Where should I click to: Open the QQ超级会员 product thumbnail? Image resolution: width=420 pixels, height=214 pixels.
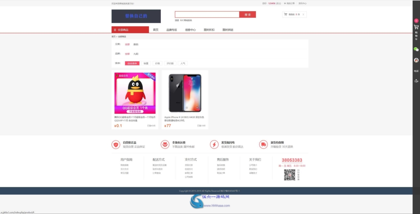point(135,93)
